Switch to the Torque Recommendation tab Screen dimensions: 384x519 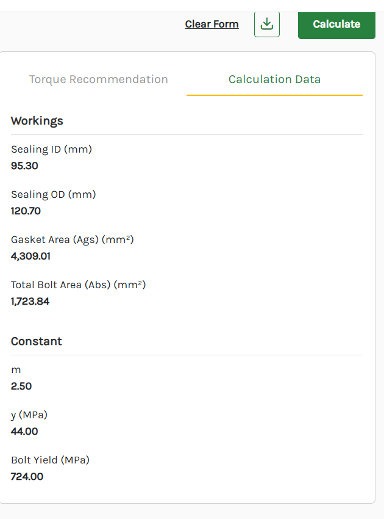click(98, 79)
